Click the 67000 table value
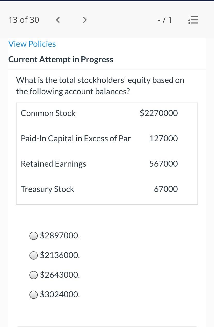Screen dimensions: 214x327 pos(166,189)
